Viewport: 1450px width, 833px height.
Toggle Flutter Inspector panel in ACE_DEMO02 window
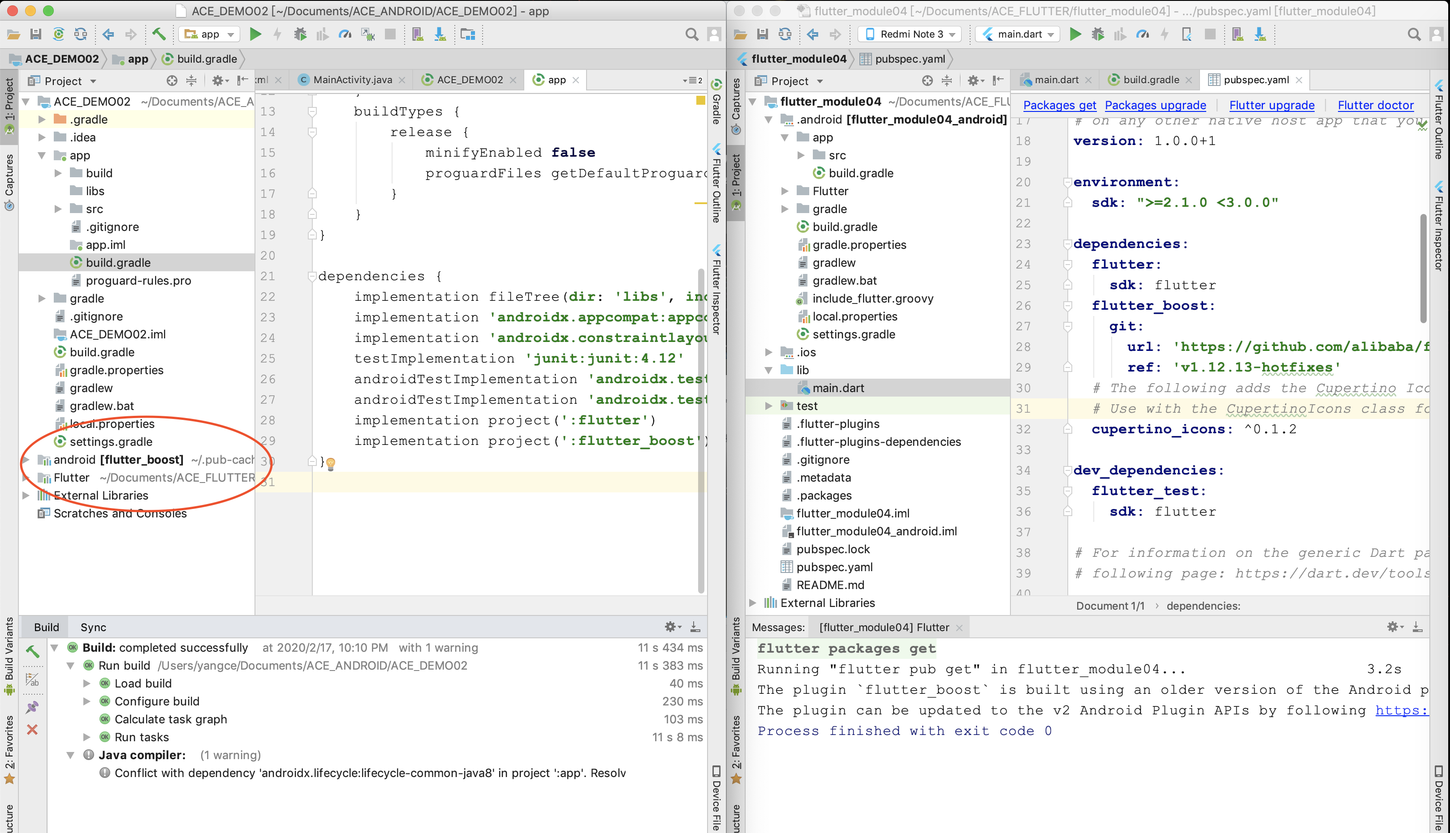tap(716, 290)
